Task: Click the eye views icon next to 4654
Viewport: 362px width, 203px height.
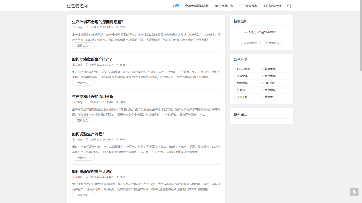Action: [117, 177]
